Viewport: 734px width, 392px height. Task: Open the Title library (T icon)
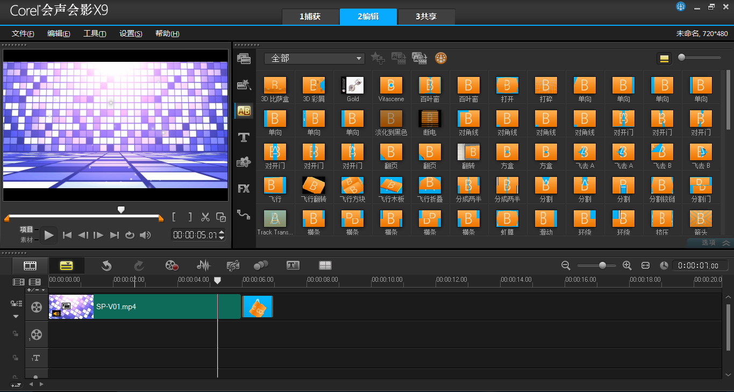point(244,137)
